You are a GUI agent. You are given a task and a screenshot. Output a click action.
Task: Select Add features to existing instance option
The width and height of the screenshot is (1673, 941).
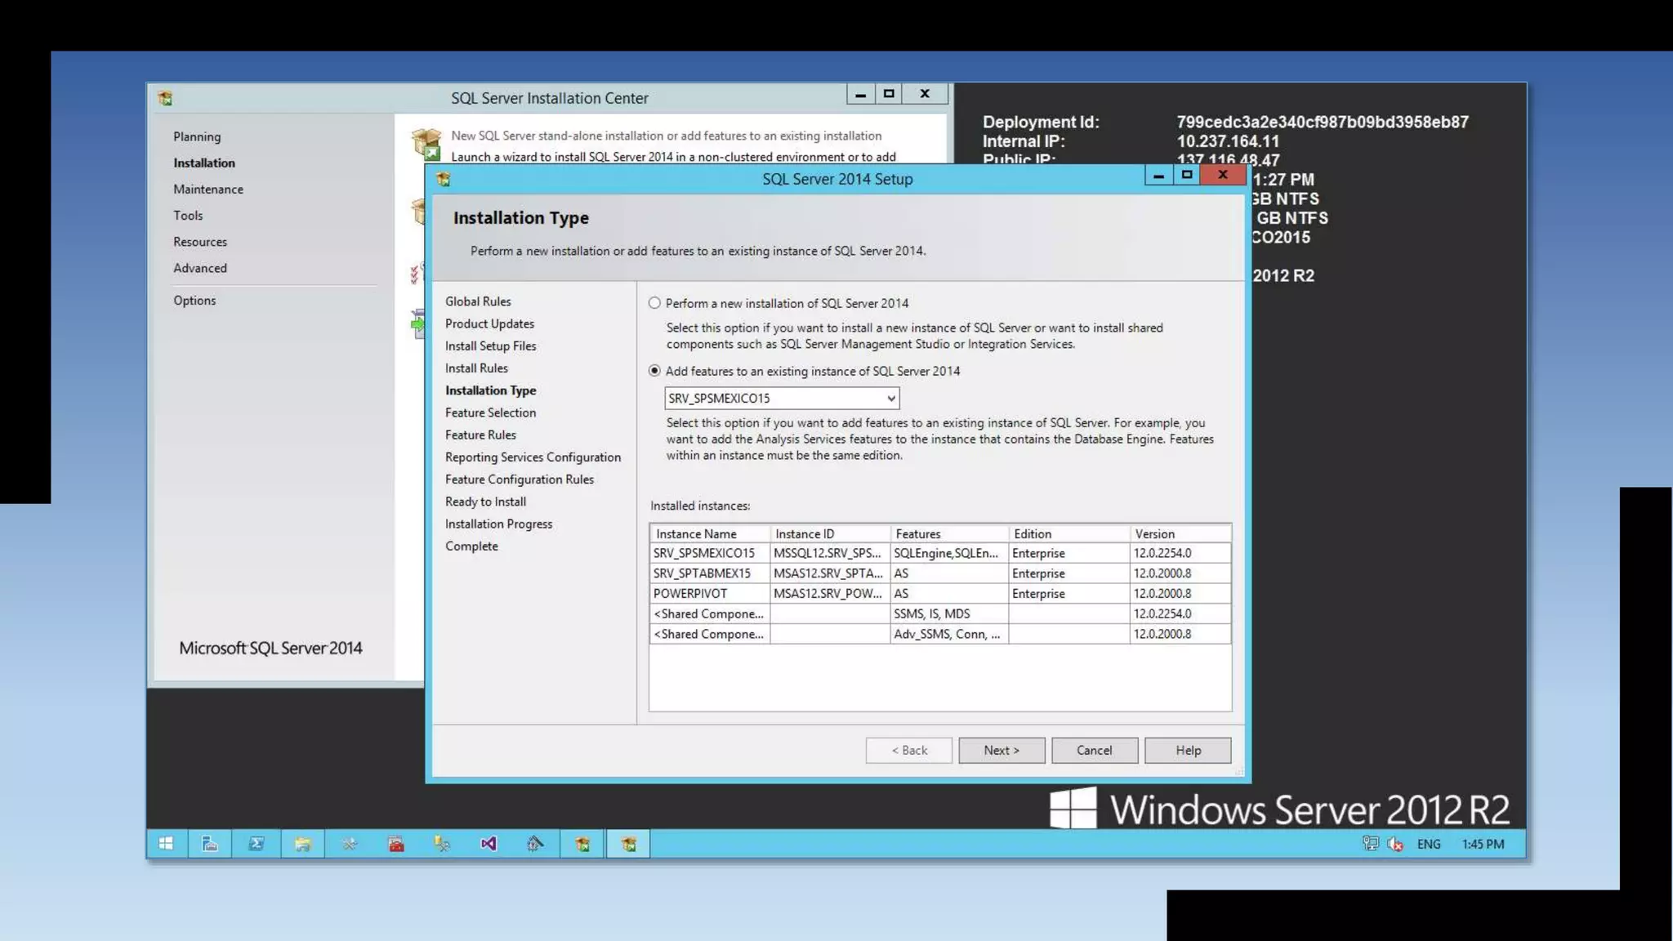(654, 371)
